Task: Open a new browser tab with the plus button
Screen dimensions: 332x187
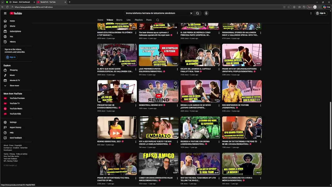Action: [x=70, y=2]
